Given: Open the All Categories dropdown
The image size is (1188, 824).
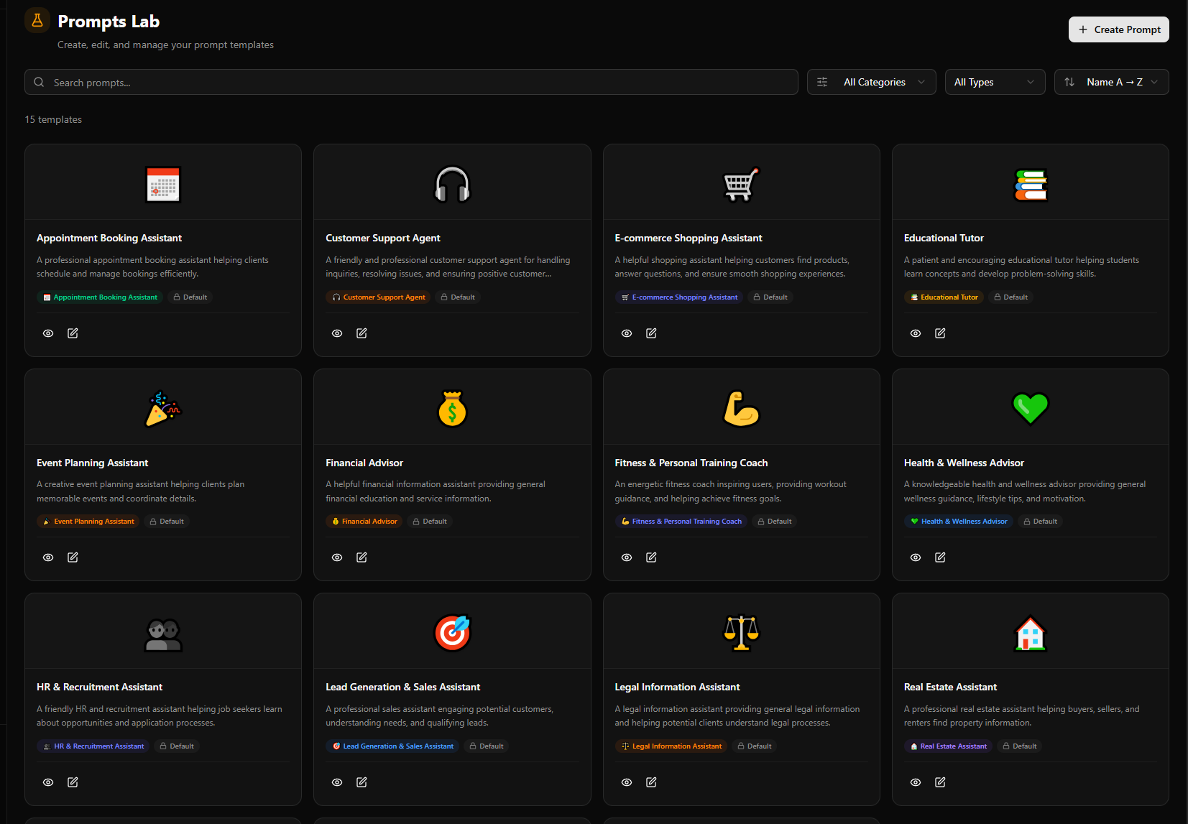Looking at the screenshot, I should coord(871,82).
